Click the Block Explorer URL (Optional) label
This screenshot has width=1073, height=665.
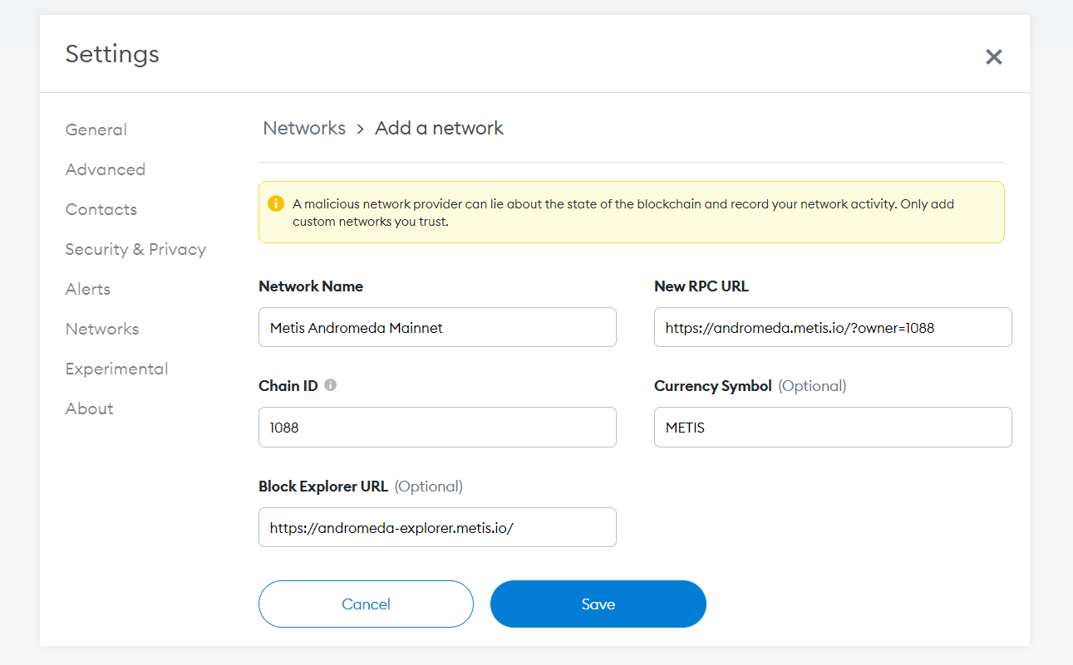click(x=361, y=487)
